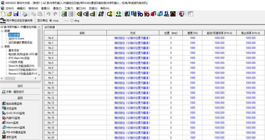The image size is (265, 140).
Task: Open 示教·遥控运行 in the run panel
Action: click(x=13, y=92)
